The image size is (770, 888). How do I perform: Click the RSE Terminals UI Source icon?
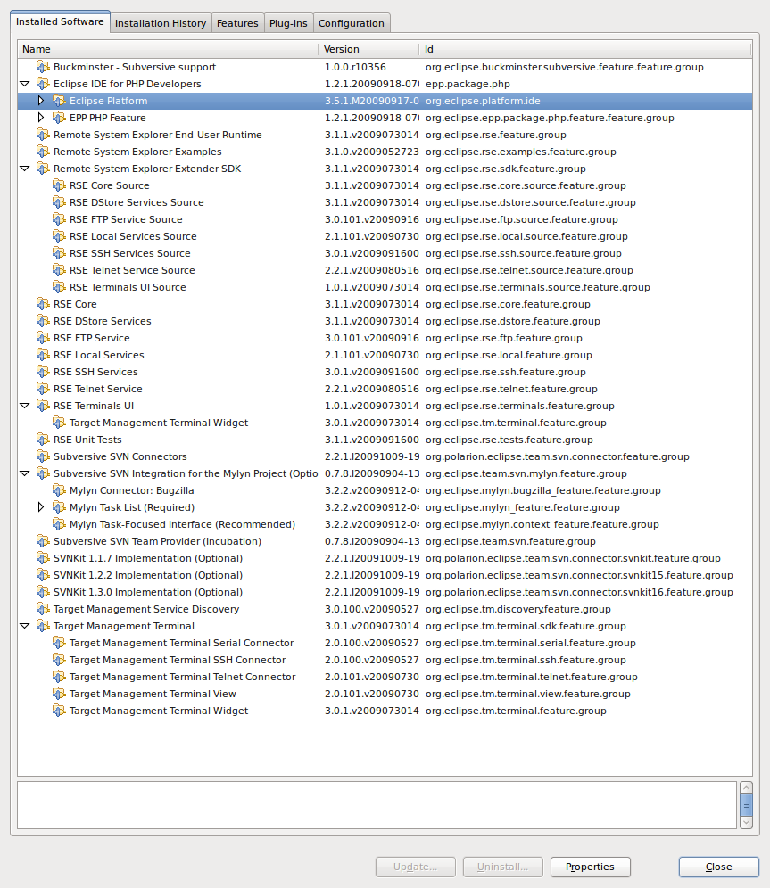(59, 287)
